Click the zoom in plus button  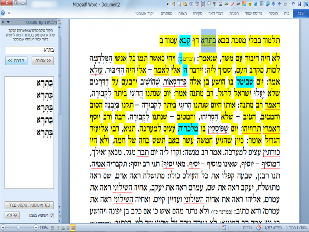[3, 228]
